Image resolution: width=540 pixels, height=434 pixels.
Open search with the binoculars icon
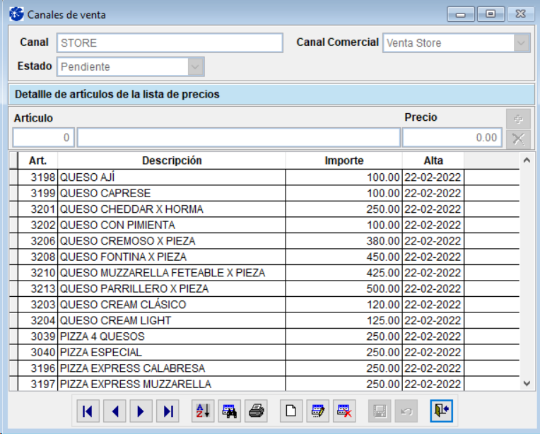230,411
